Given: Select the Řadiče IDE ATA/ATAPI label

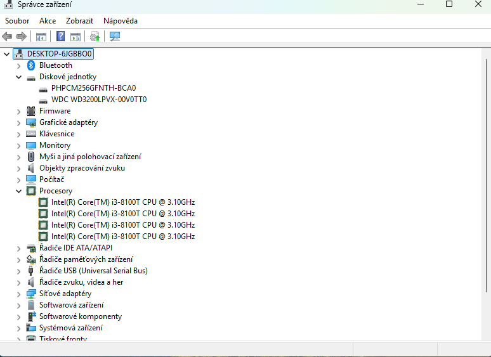Looking at the screenshot, I should 75,248.
